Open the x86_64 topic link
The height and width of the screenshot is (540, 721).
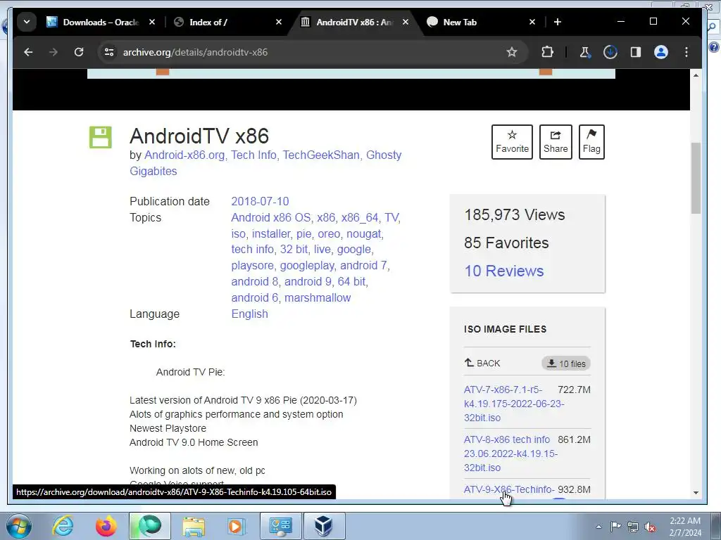point(360,218)
